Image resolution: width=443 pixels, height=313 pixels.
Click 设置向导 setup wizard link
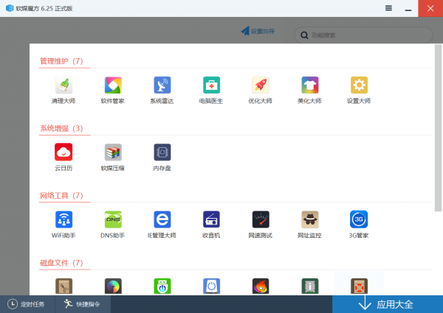(x=258, y=31)
